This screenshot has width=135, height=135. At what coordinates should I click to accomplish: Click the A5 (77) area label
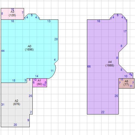click(x=126, y=83)
